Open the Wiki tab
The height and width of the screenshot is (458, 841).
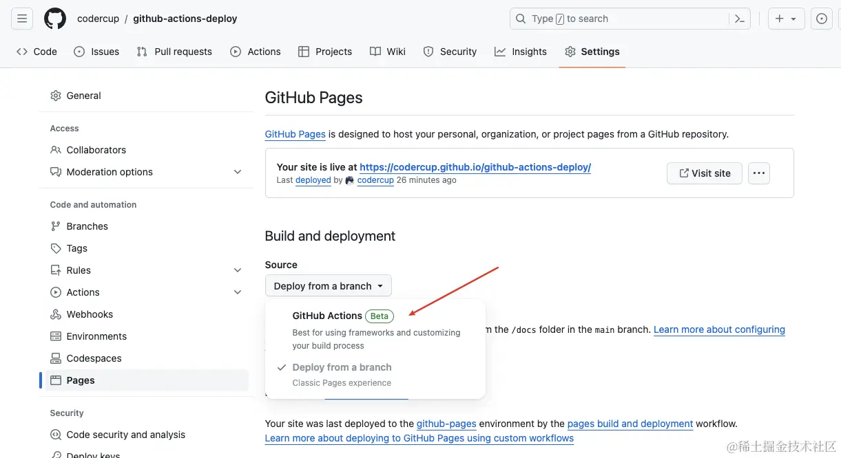click(388, 52)
